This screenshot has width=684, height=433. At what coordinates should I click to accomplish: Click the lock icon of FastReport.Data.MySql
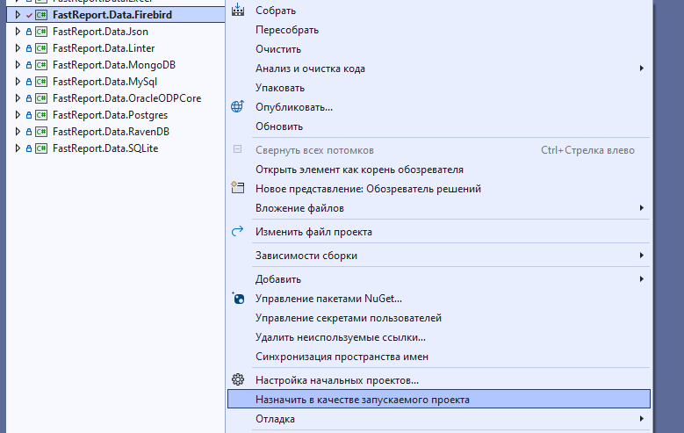tap(29, 82)
